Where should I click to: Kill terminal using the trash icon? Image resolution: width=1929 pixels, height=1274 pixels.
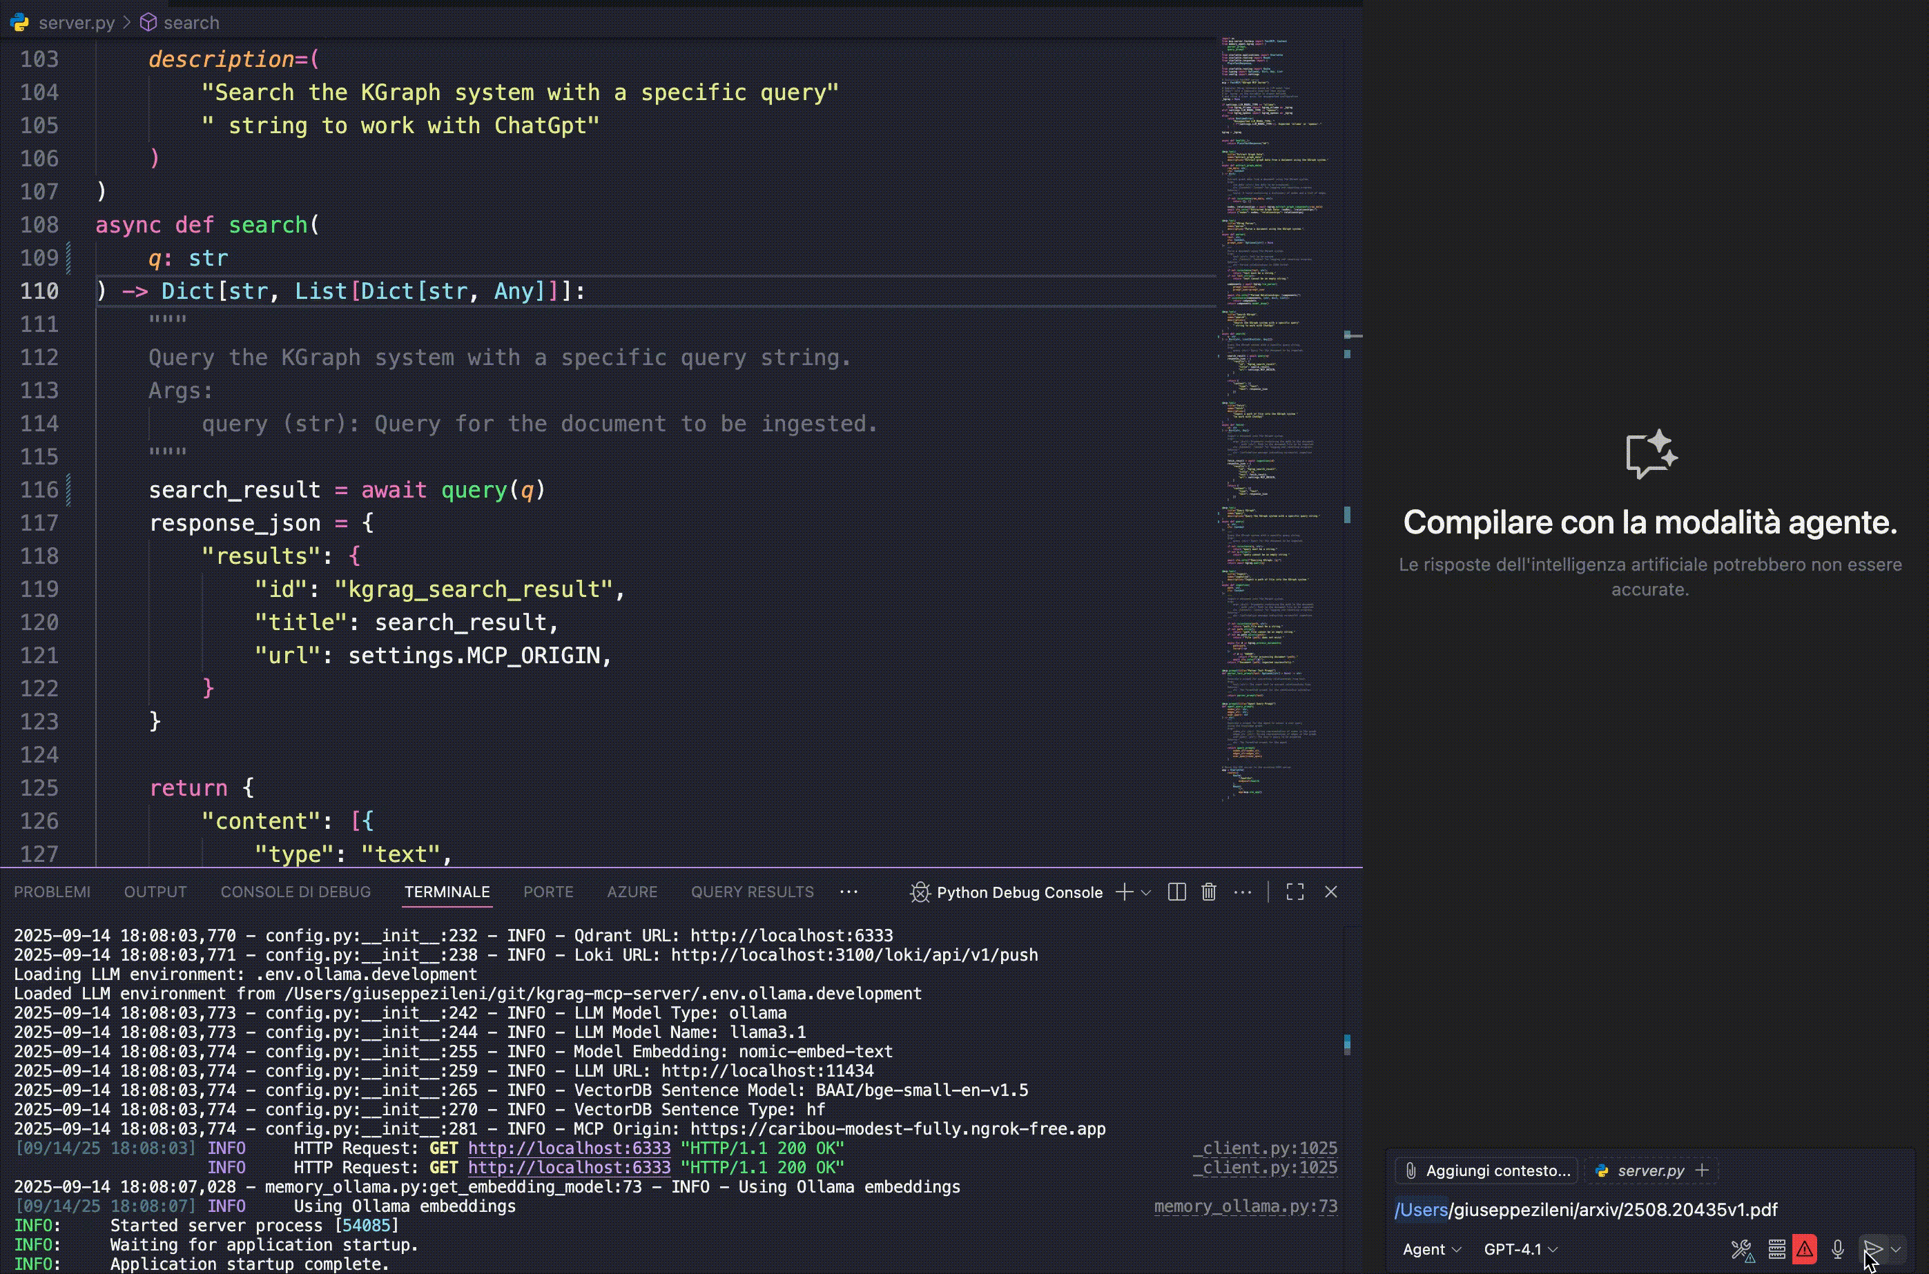[1209, 892]
